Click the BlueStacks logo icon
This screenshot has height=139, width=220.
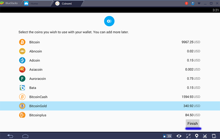point(2,3)
